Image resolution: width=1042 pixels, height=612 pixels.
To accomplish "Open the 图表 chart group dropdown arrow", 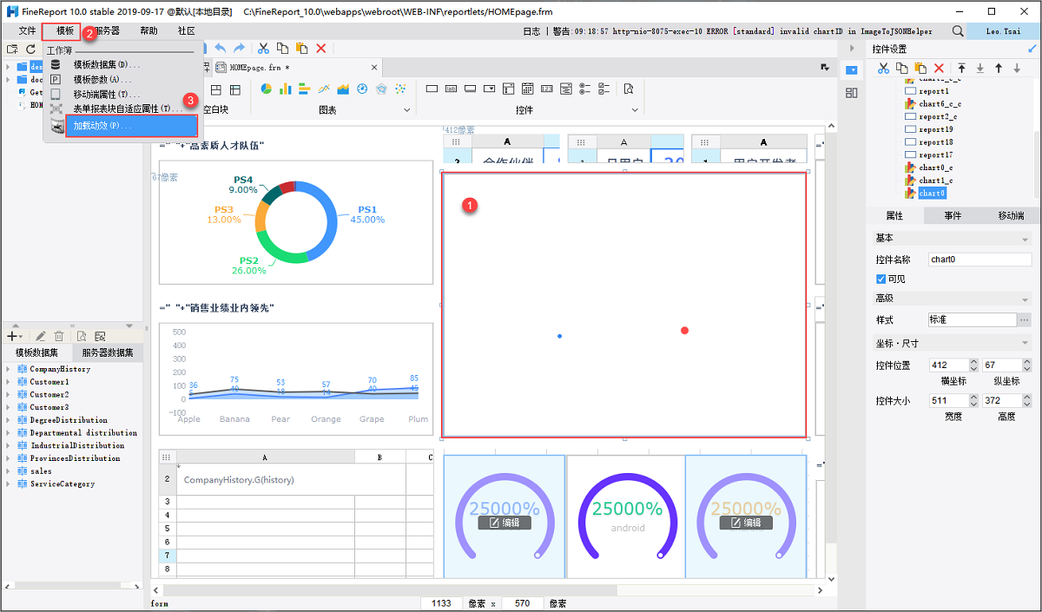I will tap(406, 110).
